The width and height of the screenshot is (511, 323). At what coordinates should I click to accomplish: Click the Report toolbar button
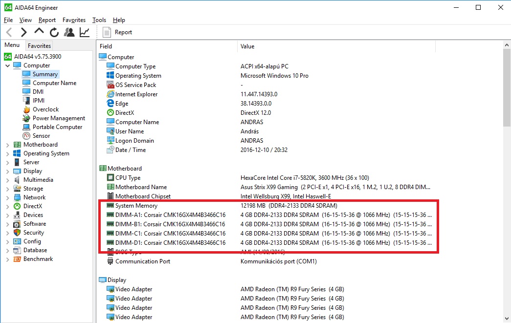tap(117, 32)
